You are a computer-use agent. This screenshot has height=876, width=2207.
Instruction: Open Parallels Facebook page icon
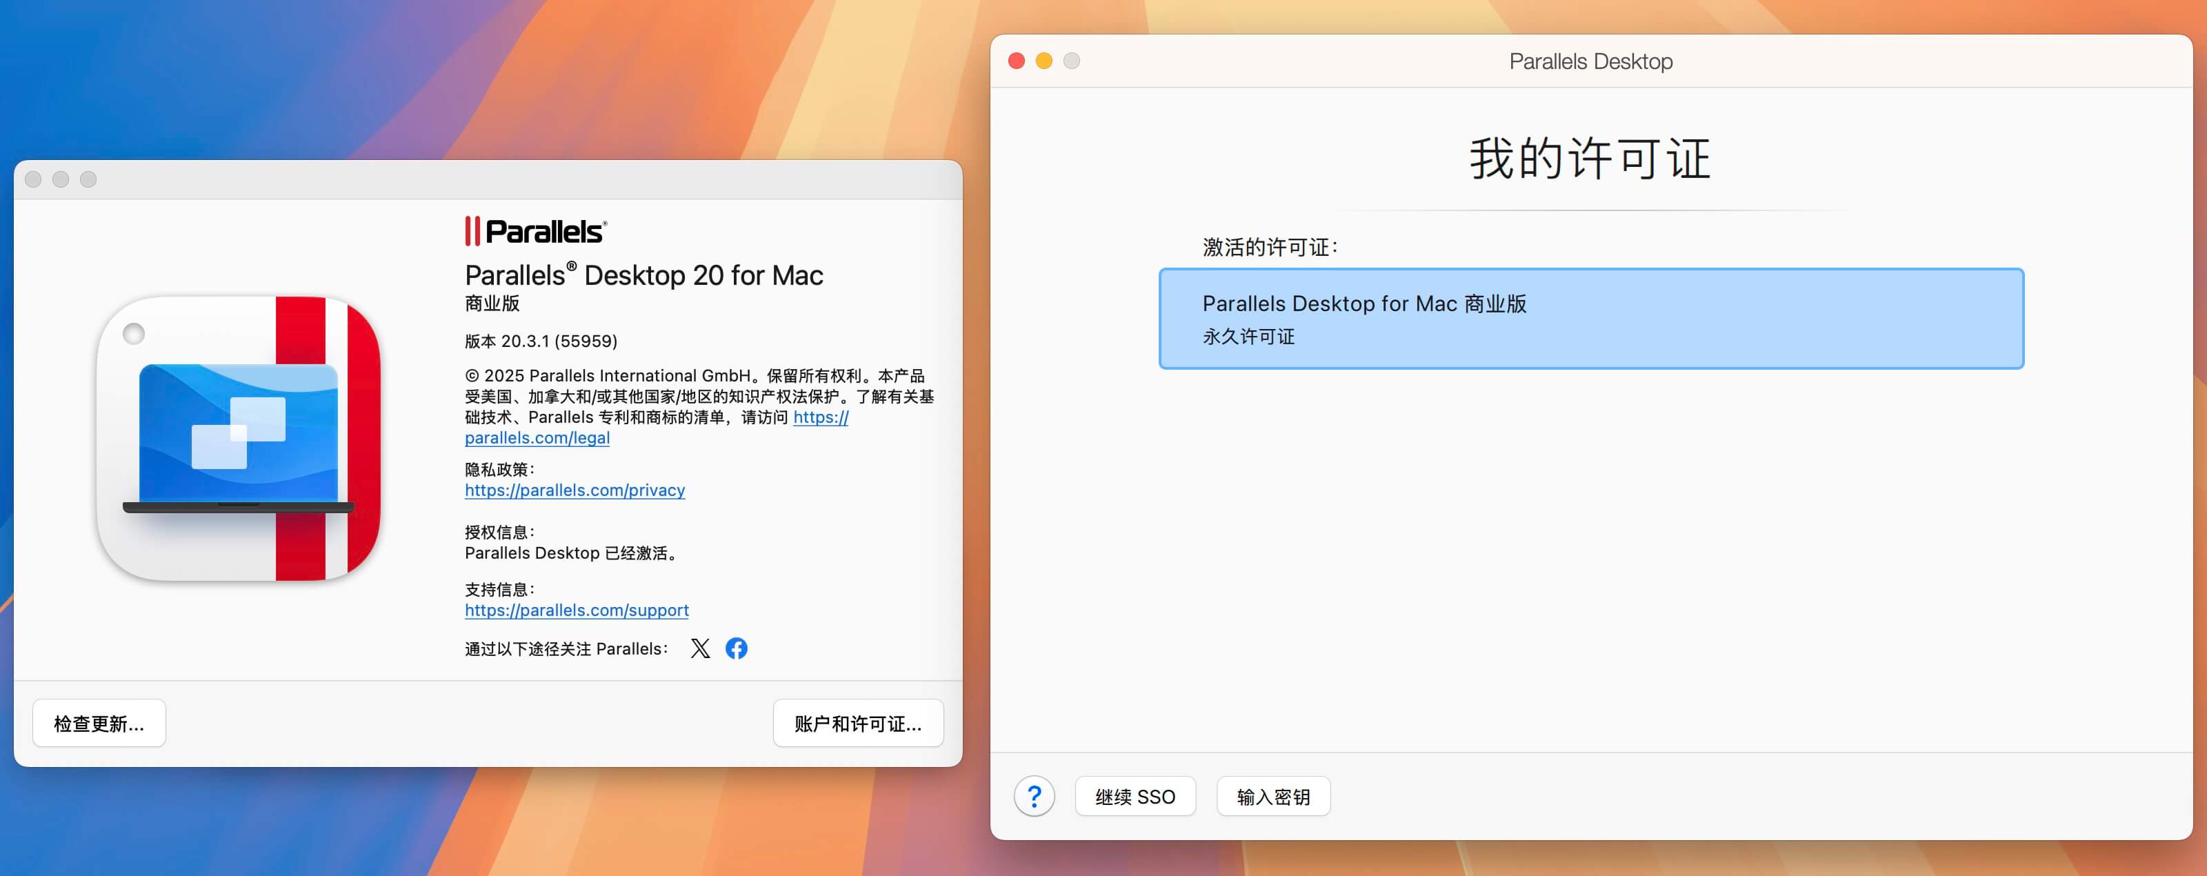point(736,649)
